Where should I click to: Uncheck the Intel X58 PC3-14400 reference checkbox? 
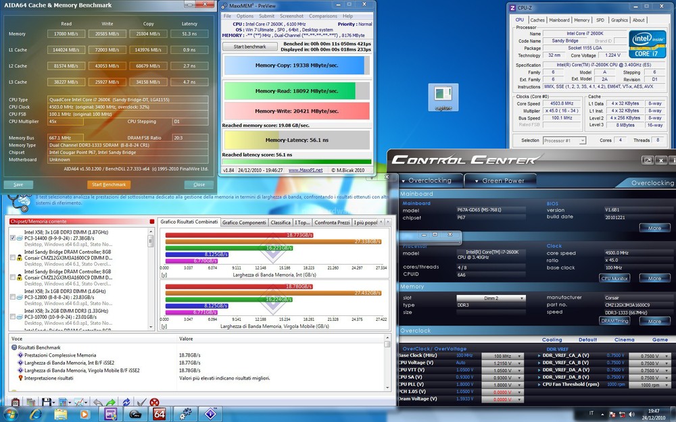(x=12, y=238)
